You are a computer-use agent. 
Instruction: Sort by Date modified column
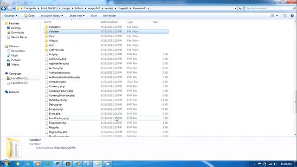(x=109, y=22)
